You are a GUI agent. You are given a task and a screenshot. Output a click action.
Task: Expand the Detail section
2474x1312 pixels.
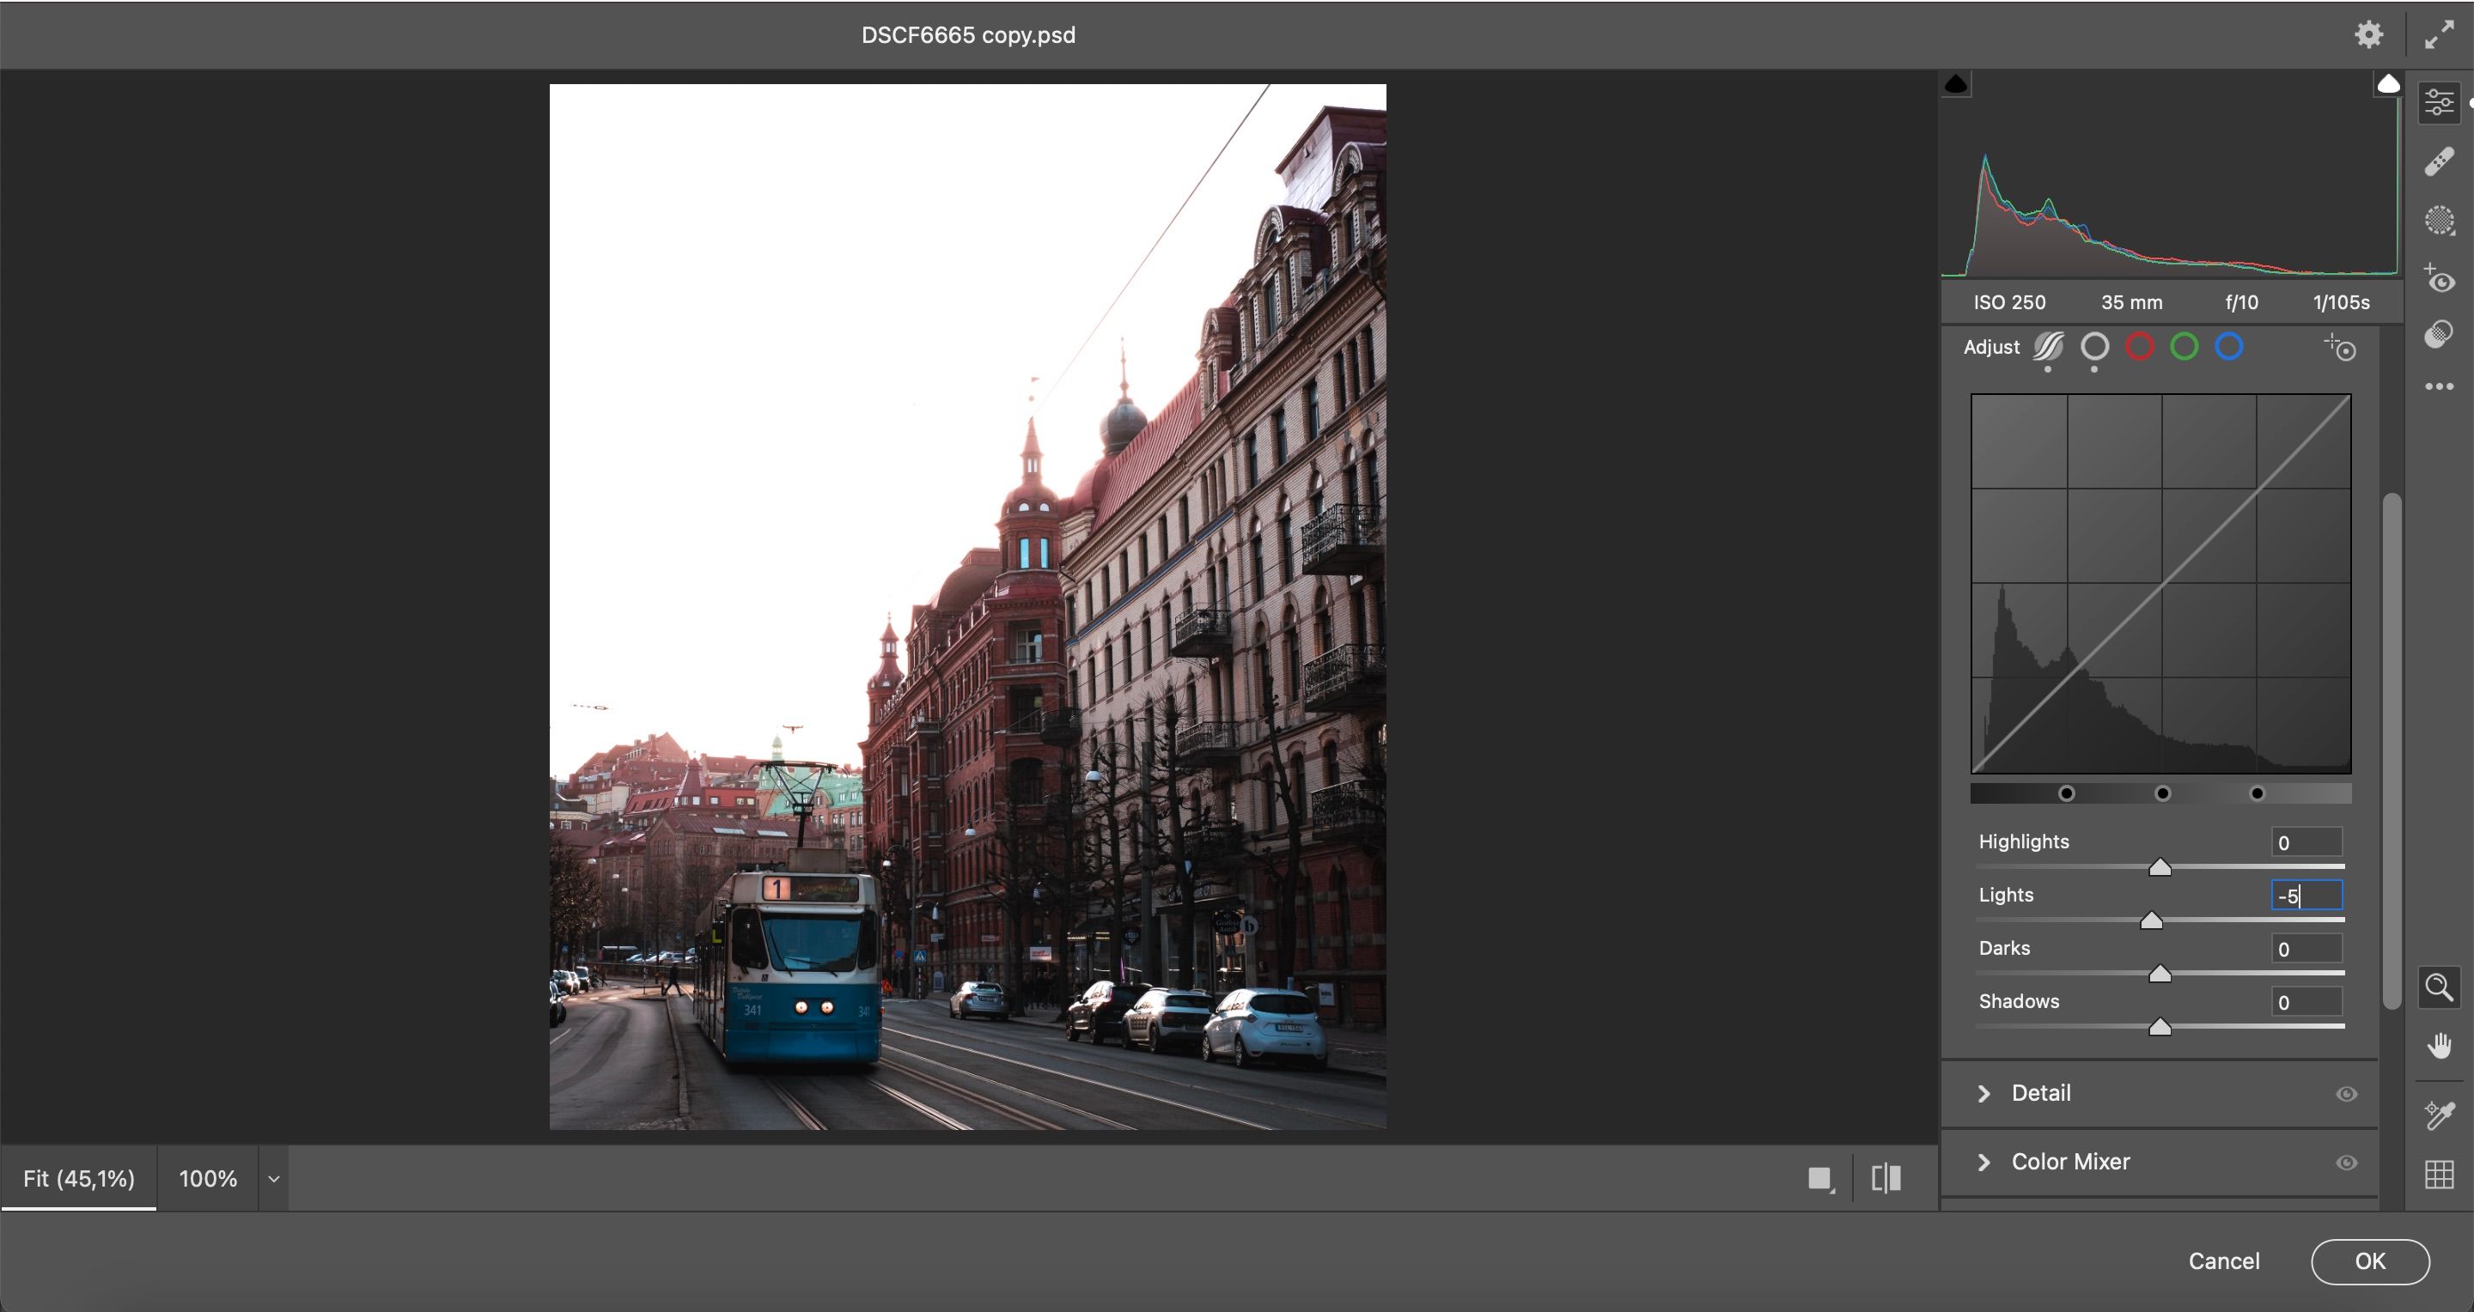click(1985, 1093)
